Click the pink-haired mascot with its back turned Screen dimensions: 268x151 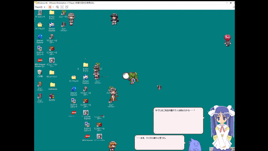pos(228,40)
